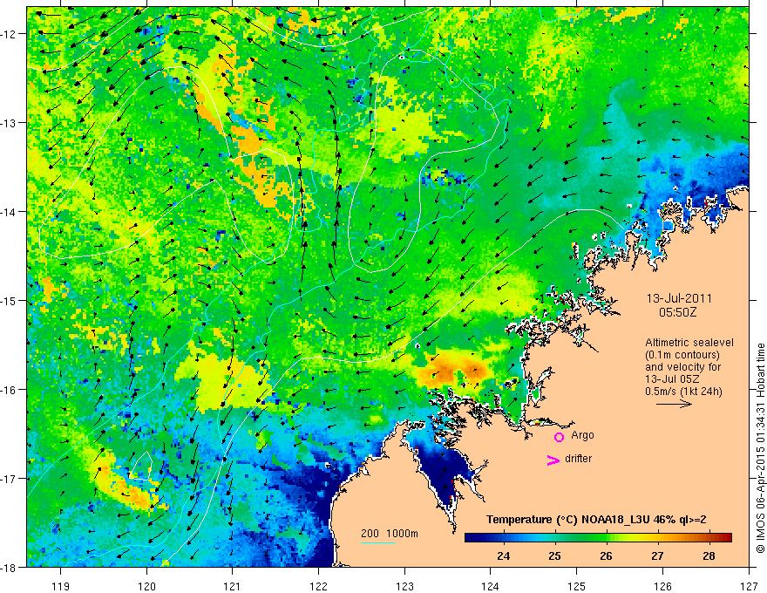Click the '13-Jul 05Z' legend line
The width and height of the screenshot is (767, 593).
(x=672, y=378)
